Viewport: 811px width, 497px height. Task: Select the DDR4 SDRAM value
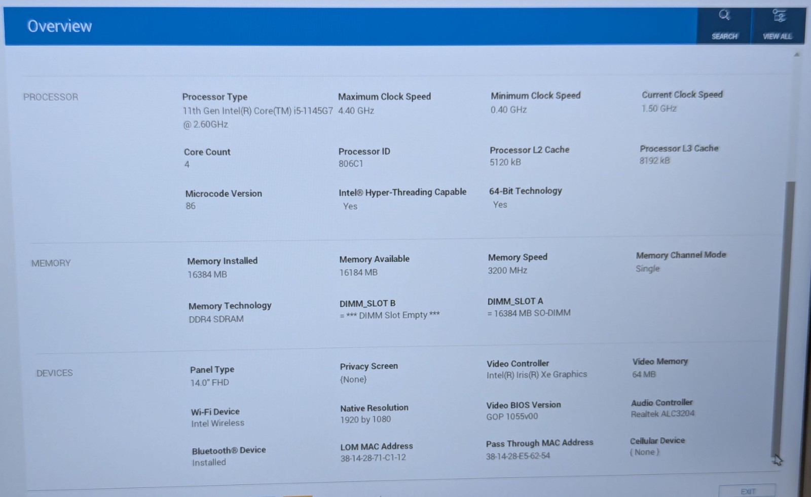(x=216, y=319)
